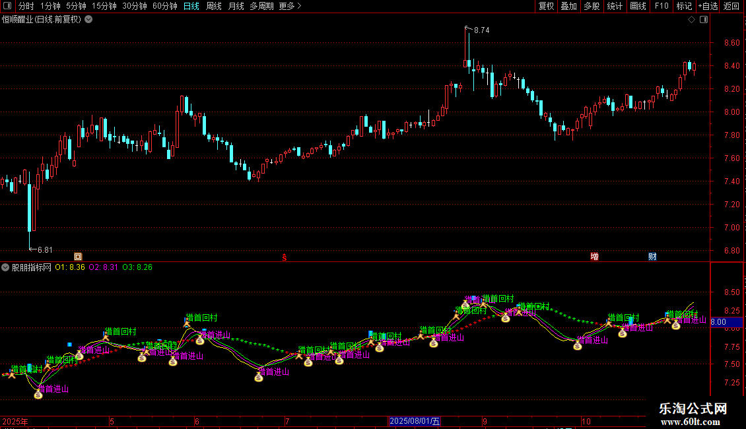
Task: Click the 标记 mark button
Action: tap(684, 6)
